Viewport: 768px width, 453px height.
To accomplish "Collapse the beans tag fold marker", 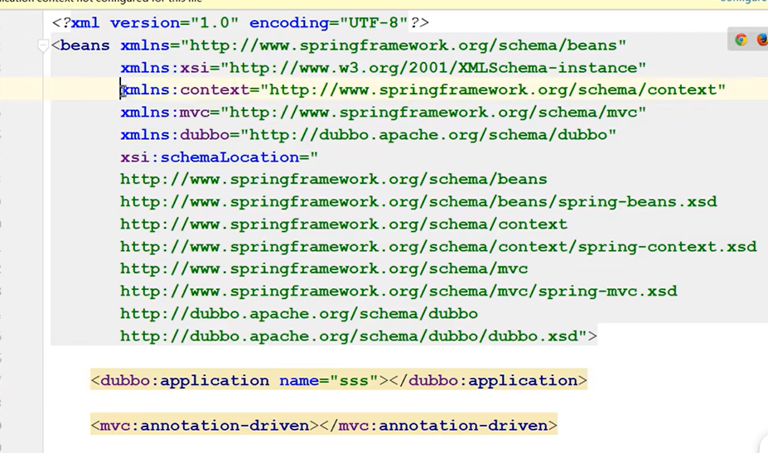I will (42, 46).
